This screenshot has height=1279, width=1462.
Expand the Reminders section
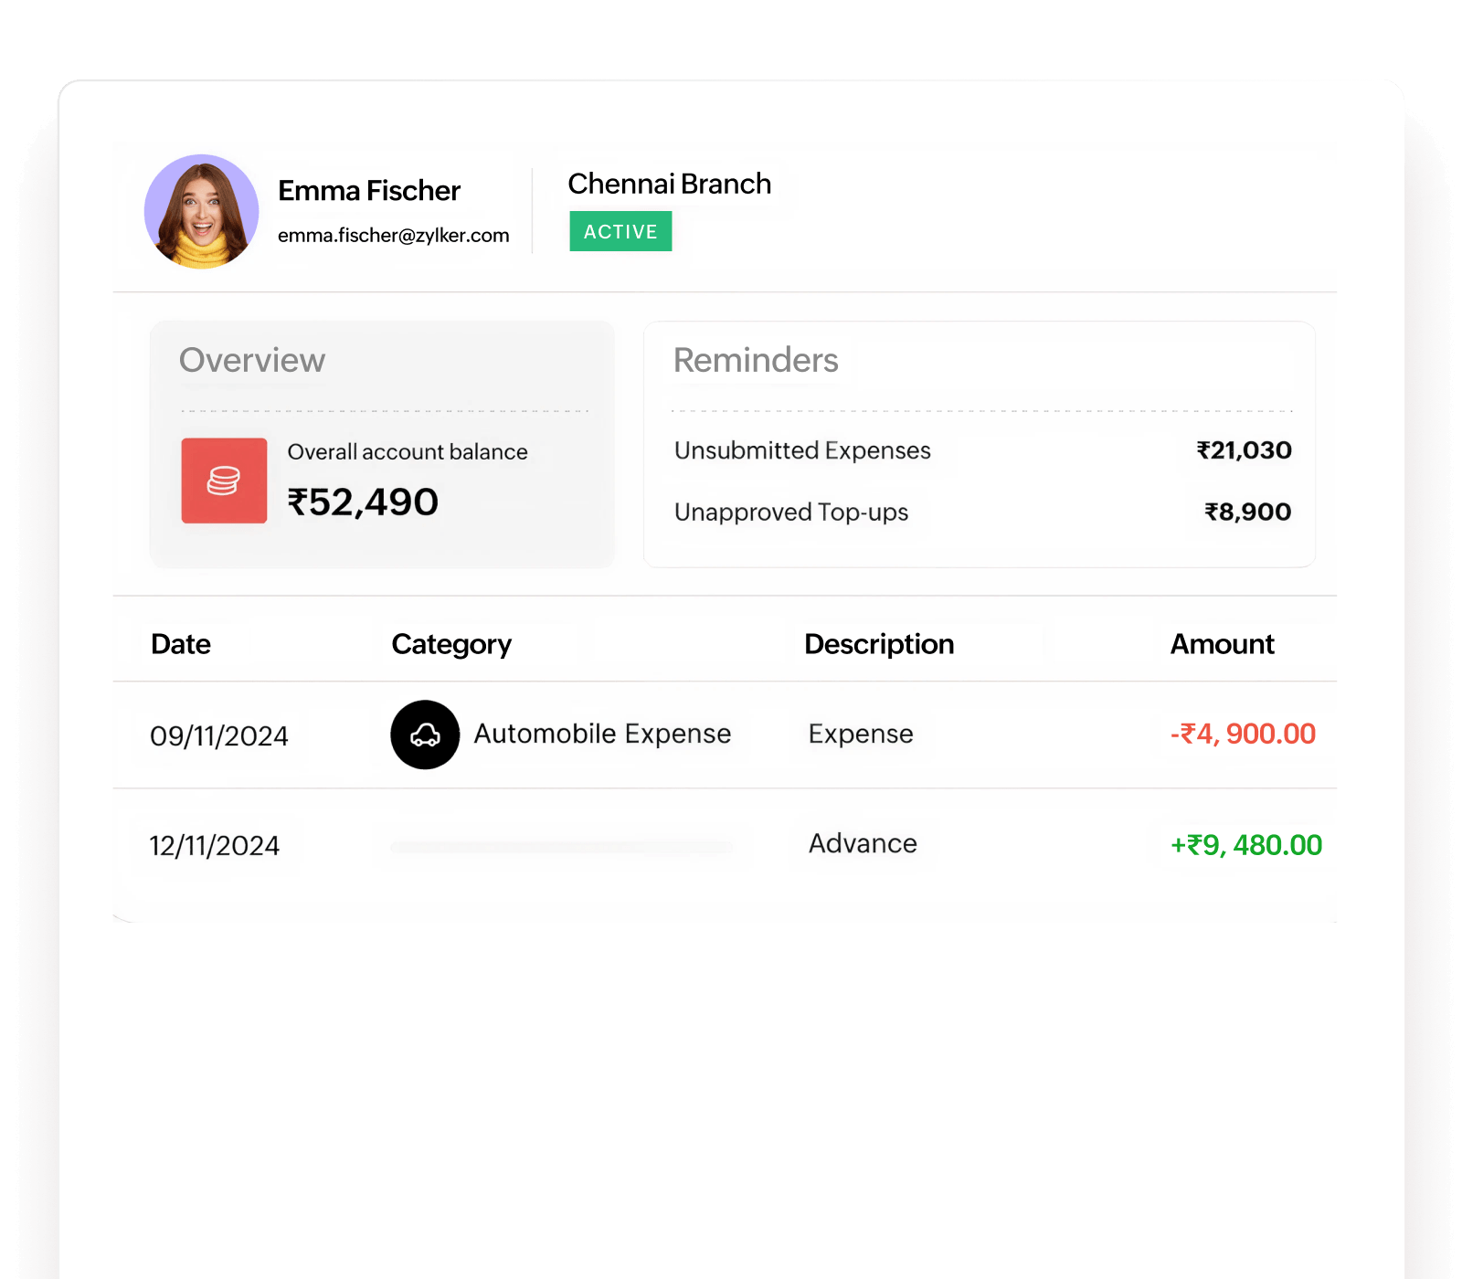click(756, 360)
